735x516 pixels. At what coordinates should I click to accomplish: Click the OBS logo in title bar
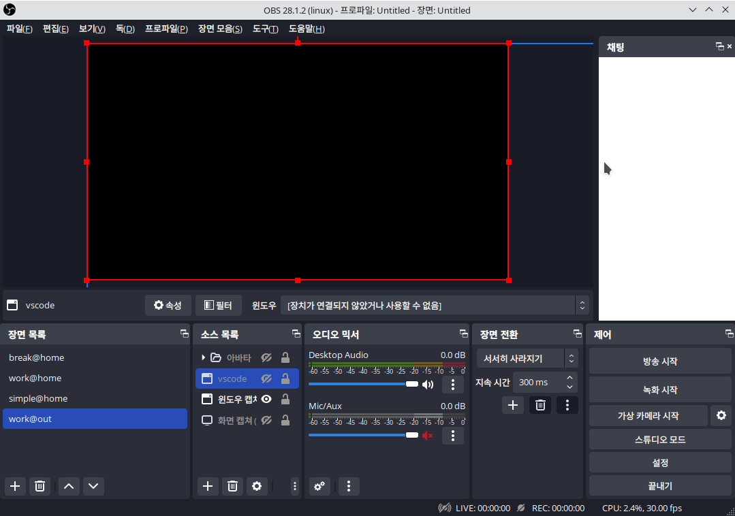click(x=10, y=10)
